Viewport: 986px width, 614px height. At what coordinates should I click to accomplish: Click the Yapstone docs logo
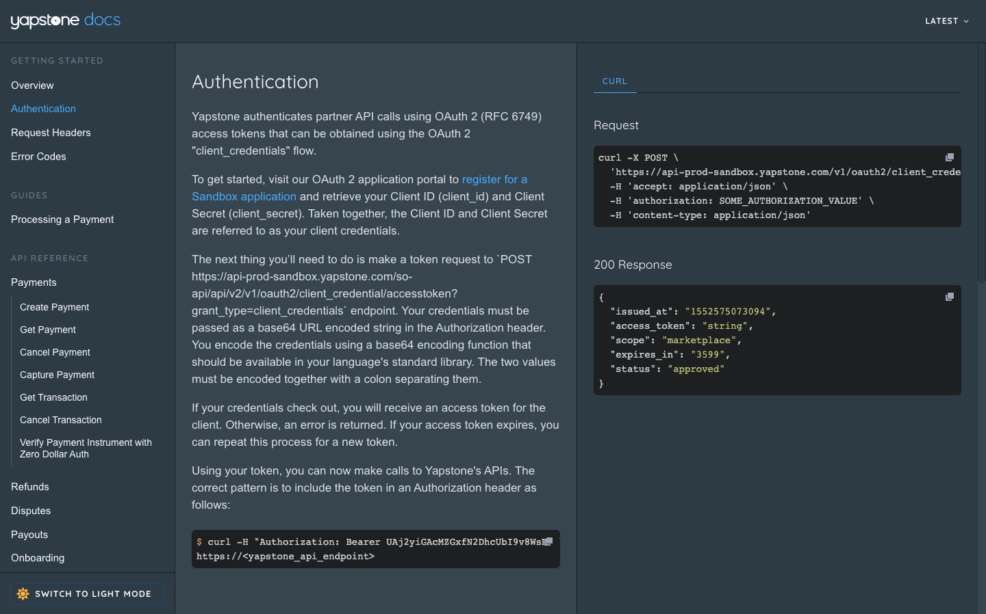(x=66, y=21)
